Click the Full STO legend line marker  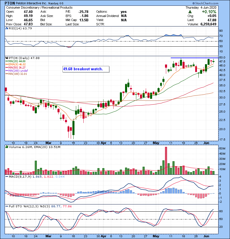(7, 206)
